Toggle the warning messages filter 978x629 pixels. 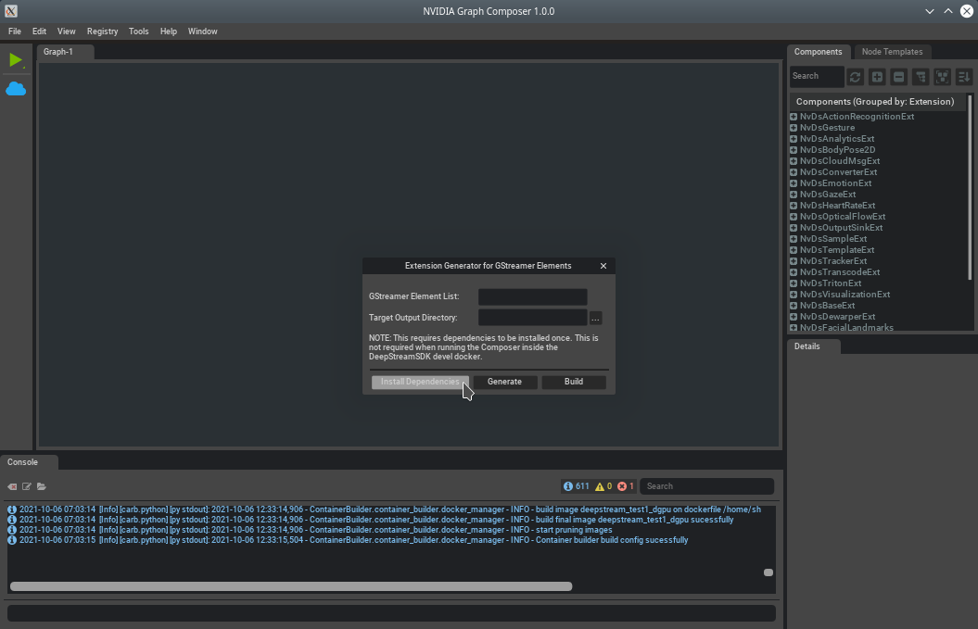pos(603,486)
